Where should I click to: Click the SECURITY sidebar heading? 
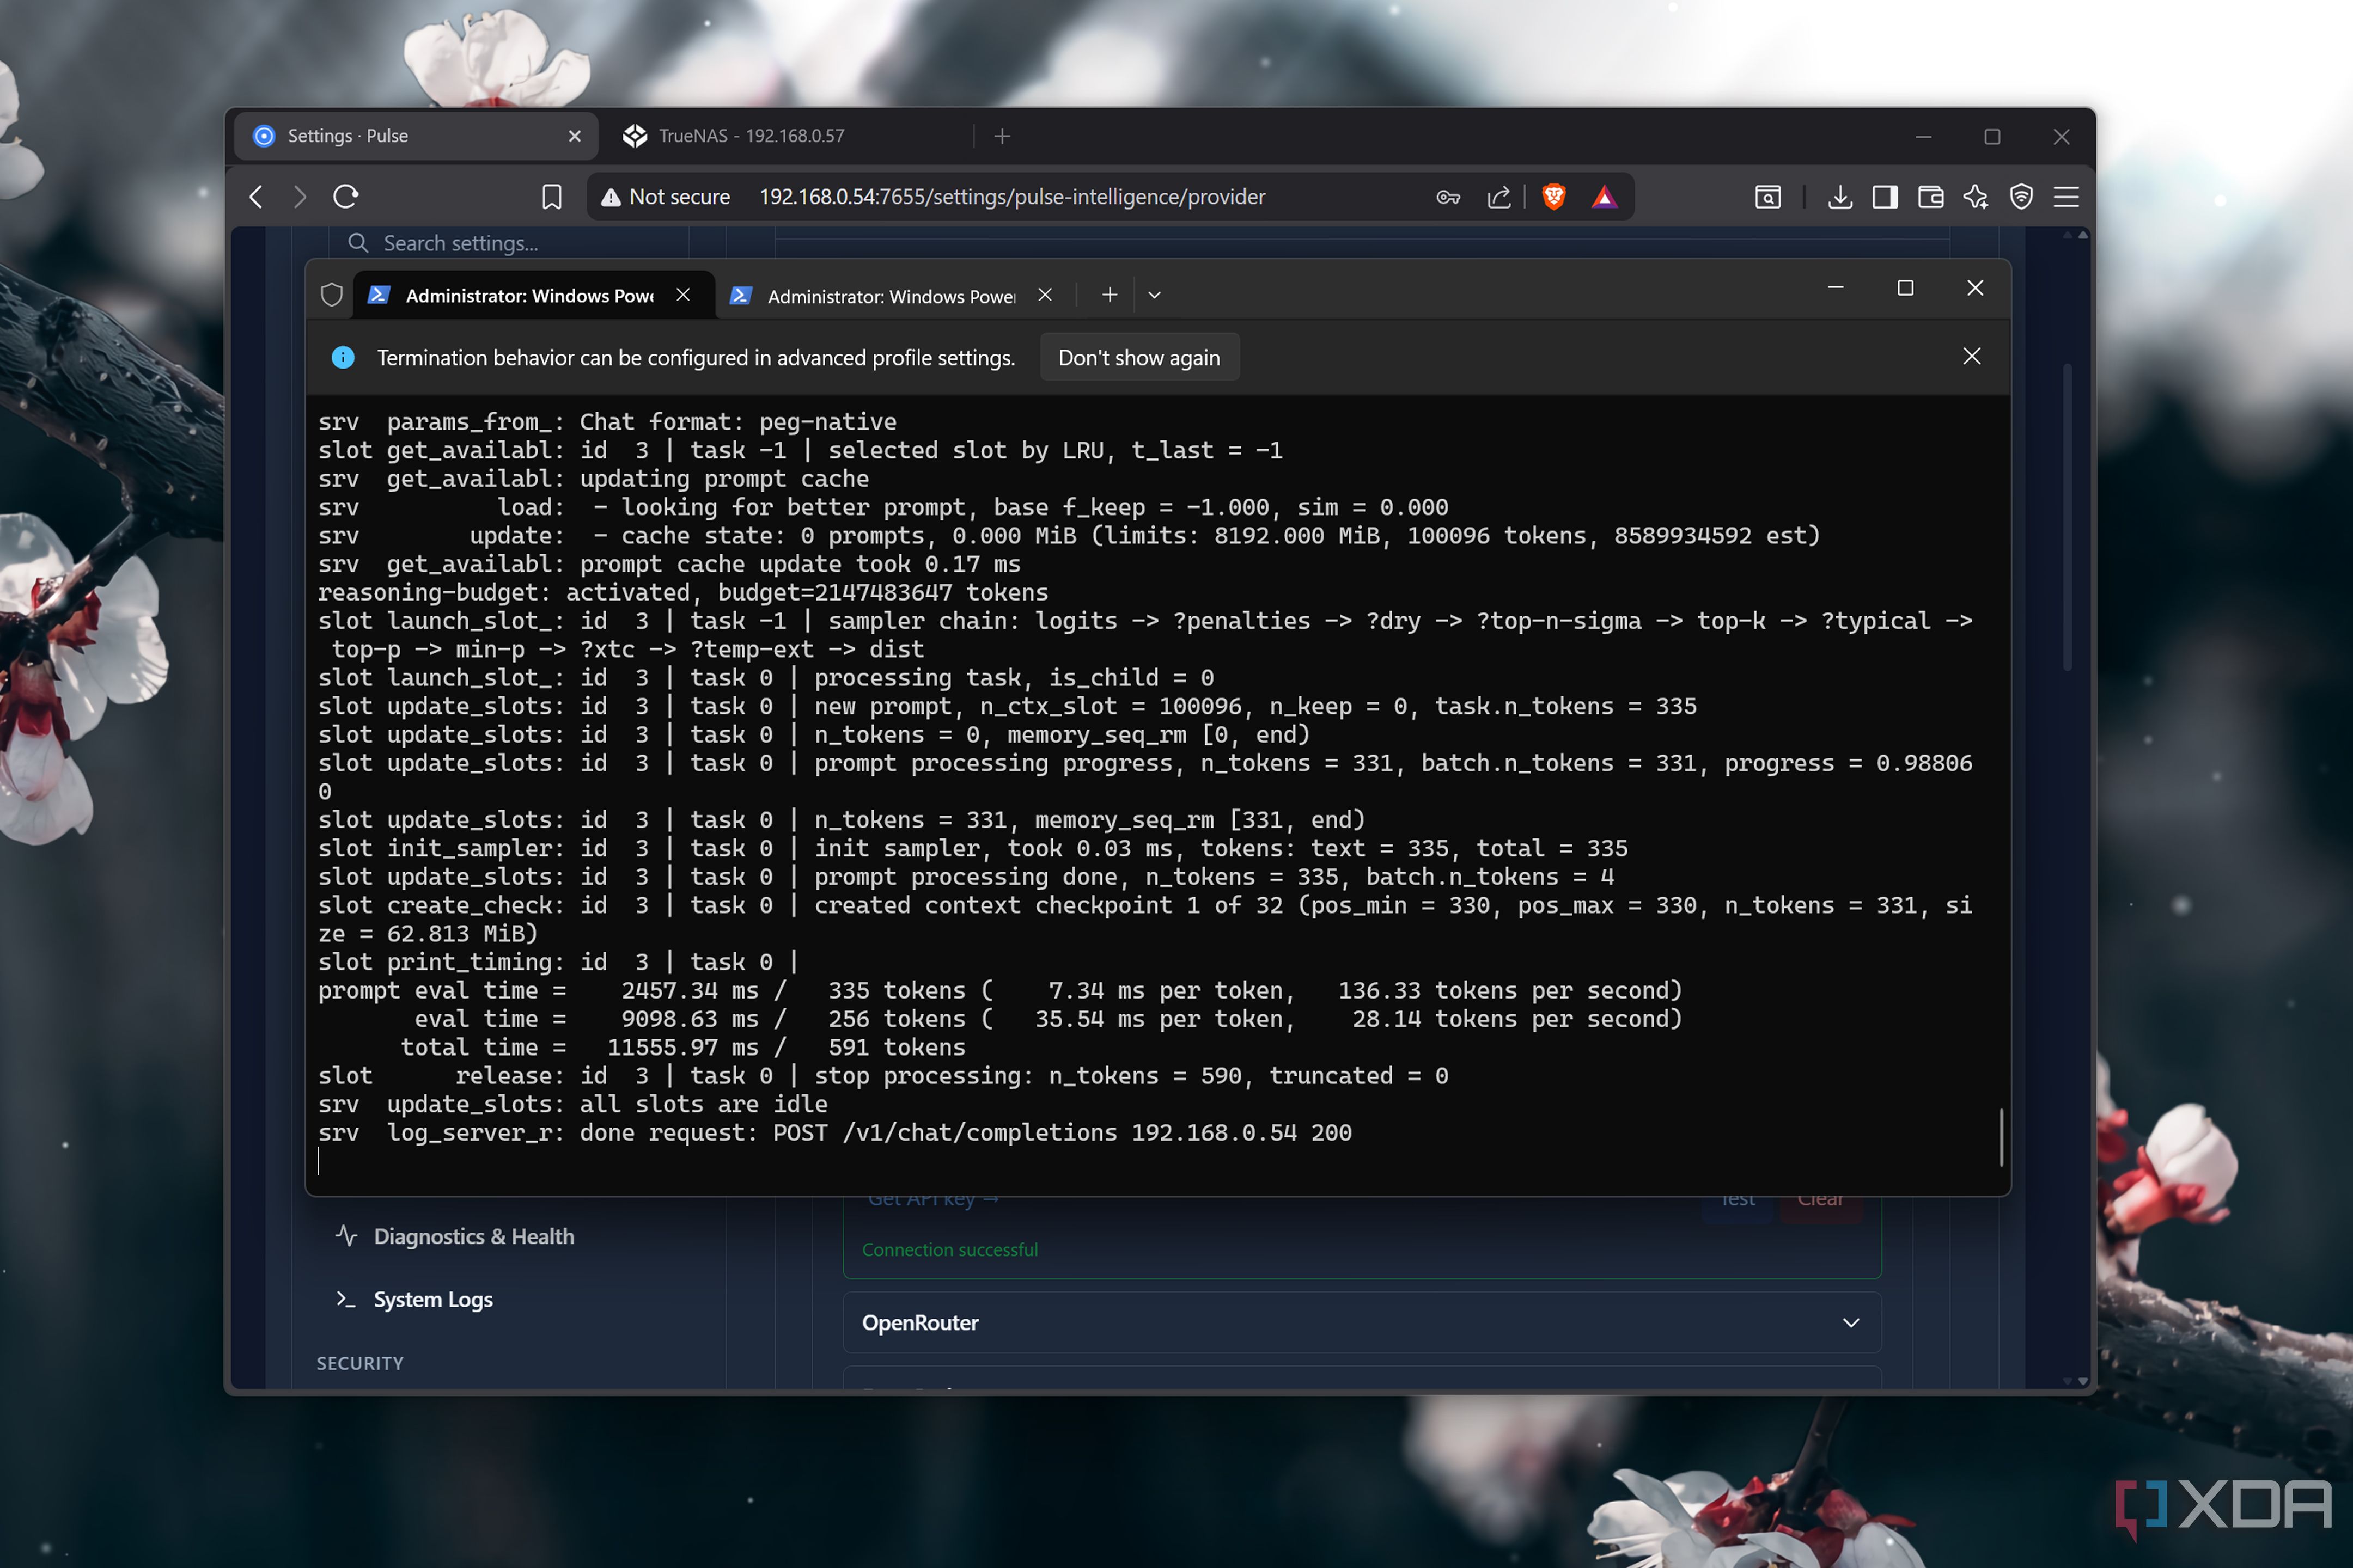coord(360,1364)
